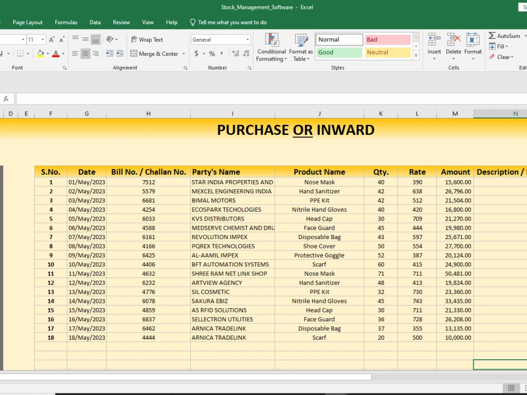Align text right
This screenshot has width=527, height=395.
[x=95, y=53]
